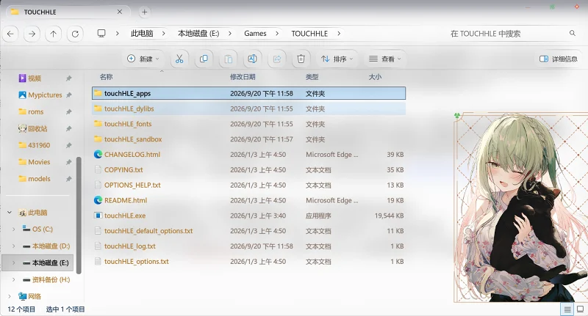This screenshot has height=316, width=588.
Task: Open the 查看 view dropdown
Action: point(384,59)
